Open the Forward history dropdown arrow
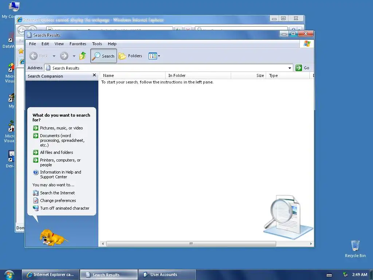 [74, 56]
